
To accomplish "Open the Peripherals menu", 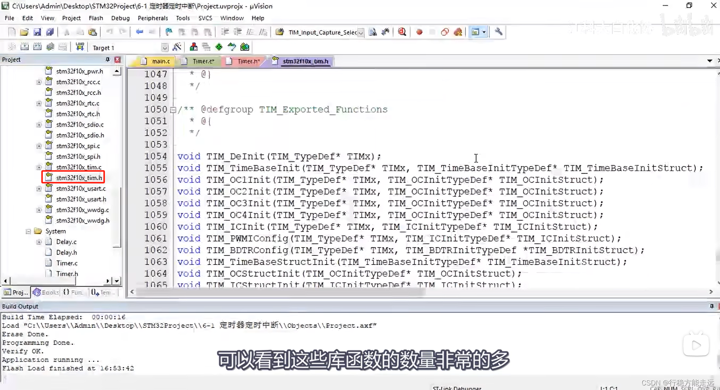I will [x=153, y=18].
